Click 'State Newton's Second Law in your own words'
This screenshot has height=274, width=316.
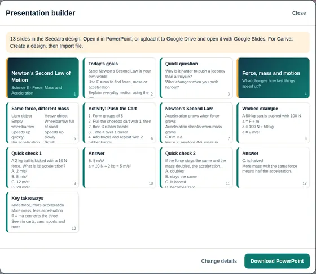coord(120,74)
